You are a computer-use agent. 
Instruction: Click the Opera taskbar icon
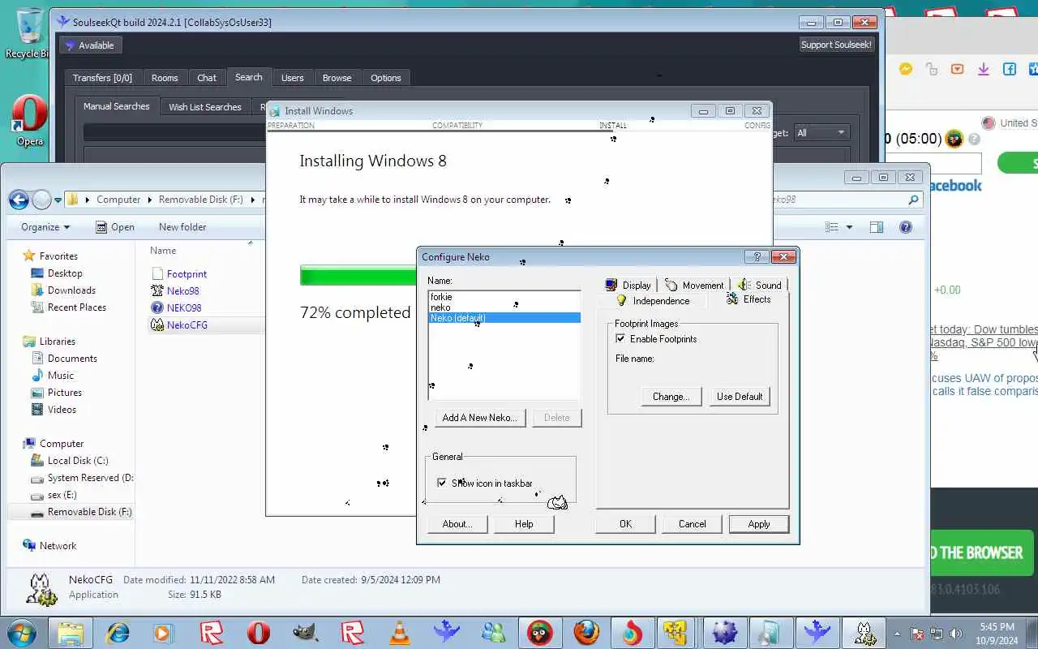259,633
